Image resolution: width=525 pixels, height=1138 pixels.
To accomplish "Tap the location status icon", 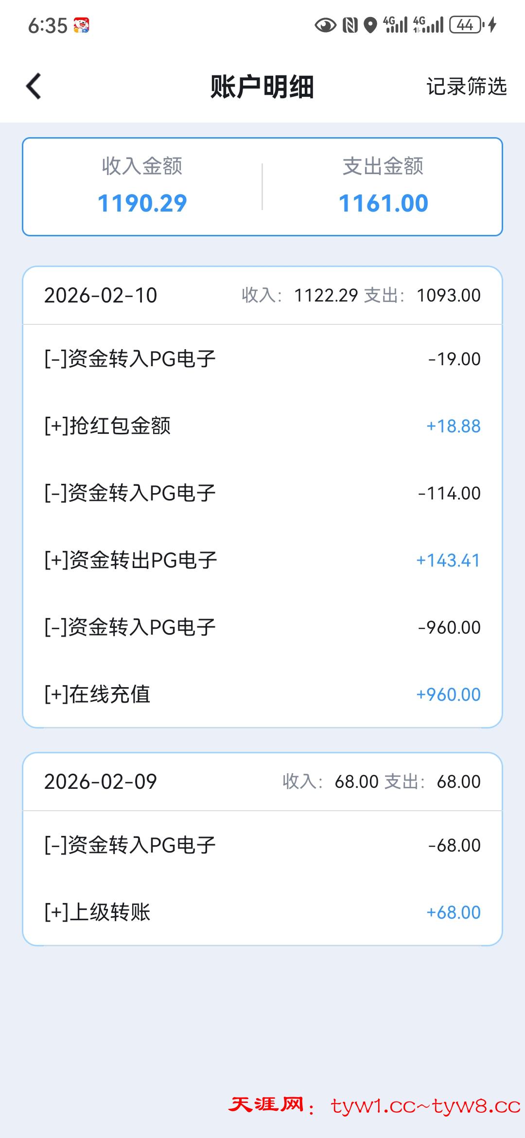I will click(370, 25).
